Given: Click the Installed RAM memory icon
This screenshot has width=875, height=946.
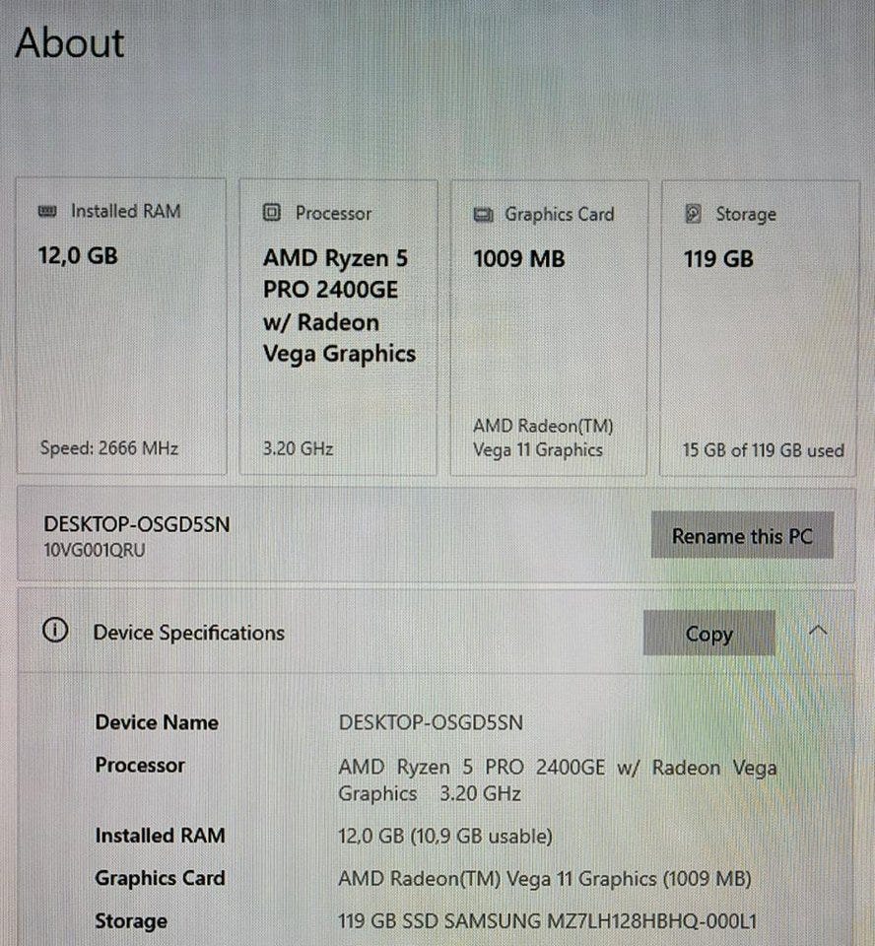Looking at the screenshot, I should point(47,211).
